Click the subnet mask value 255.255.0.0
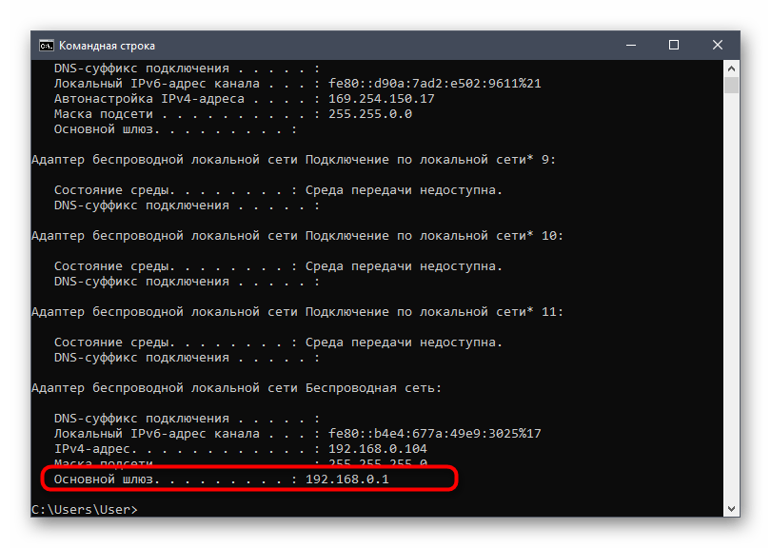Viewport: 771px width, 548px height. pyautogui.click(x=369, y=114)
